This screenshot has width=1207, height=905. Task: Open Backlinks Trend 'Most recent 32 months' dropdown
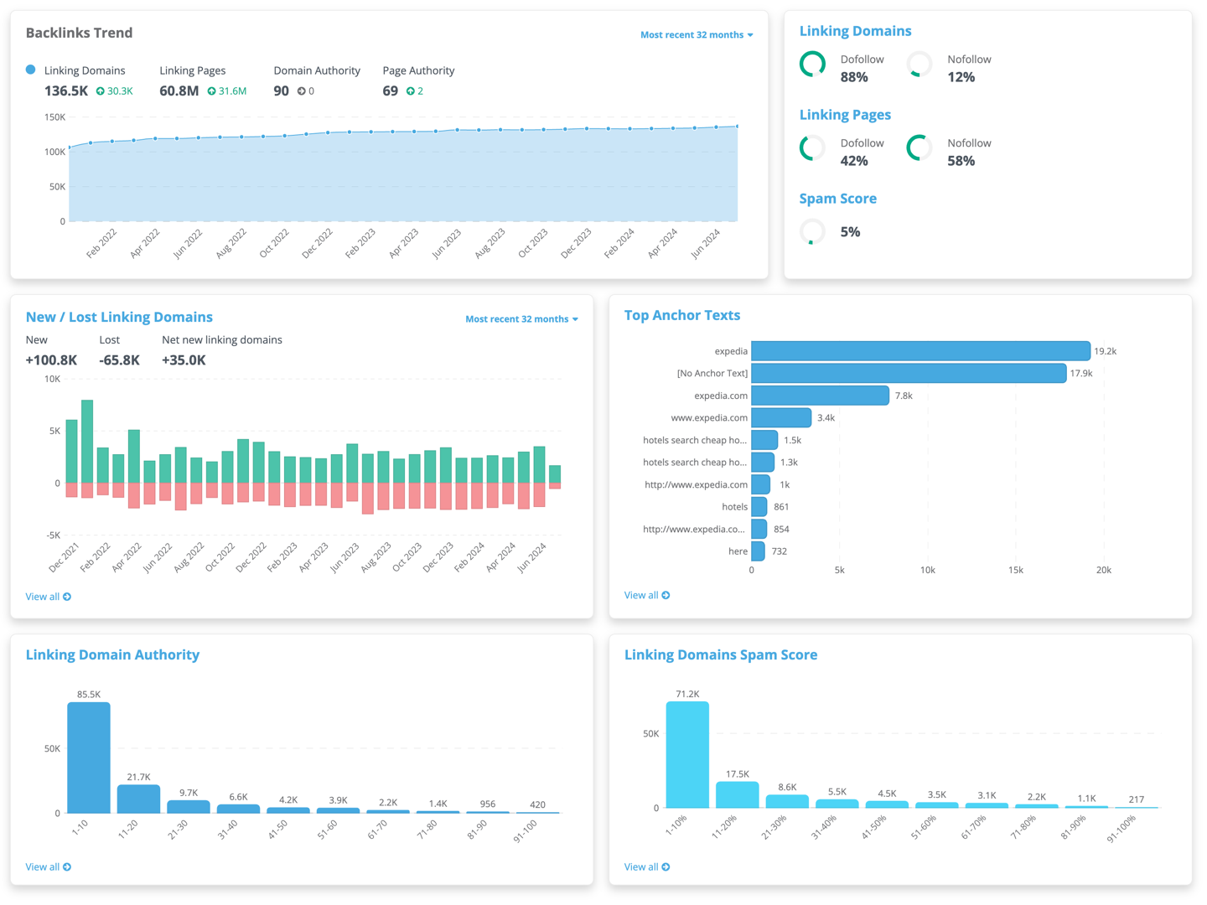pyautogui.click(x=697, y=34)
